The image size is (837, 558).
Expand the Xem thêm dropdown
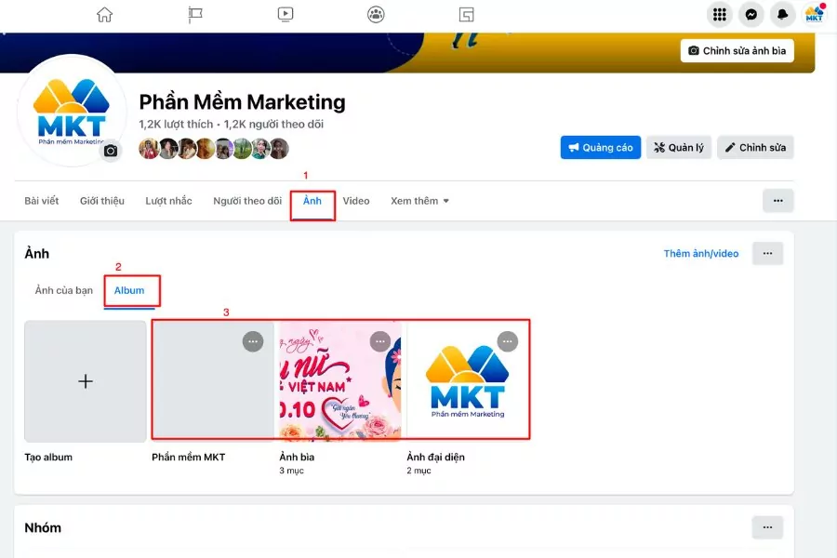(419, 201)
